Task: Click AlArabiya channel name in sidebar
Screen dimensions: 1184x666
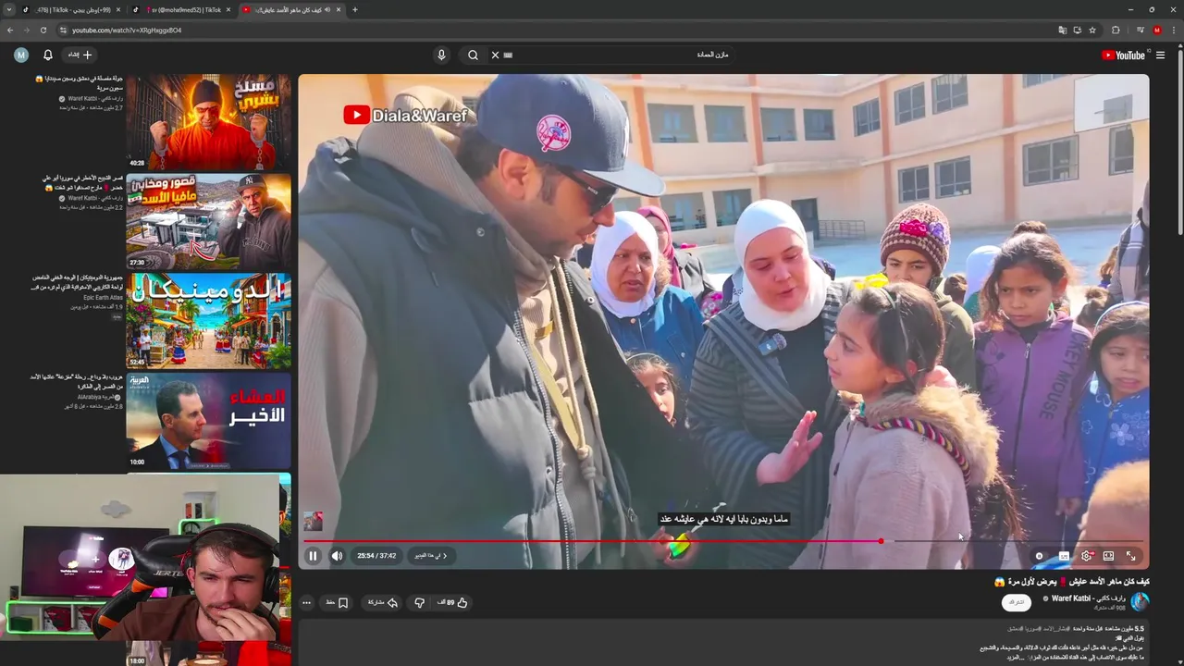Action: coord(100,397)
